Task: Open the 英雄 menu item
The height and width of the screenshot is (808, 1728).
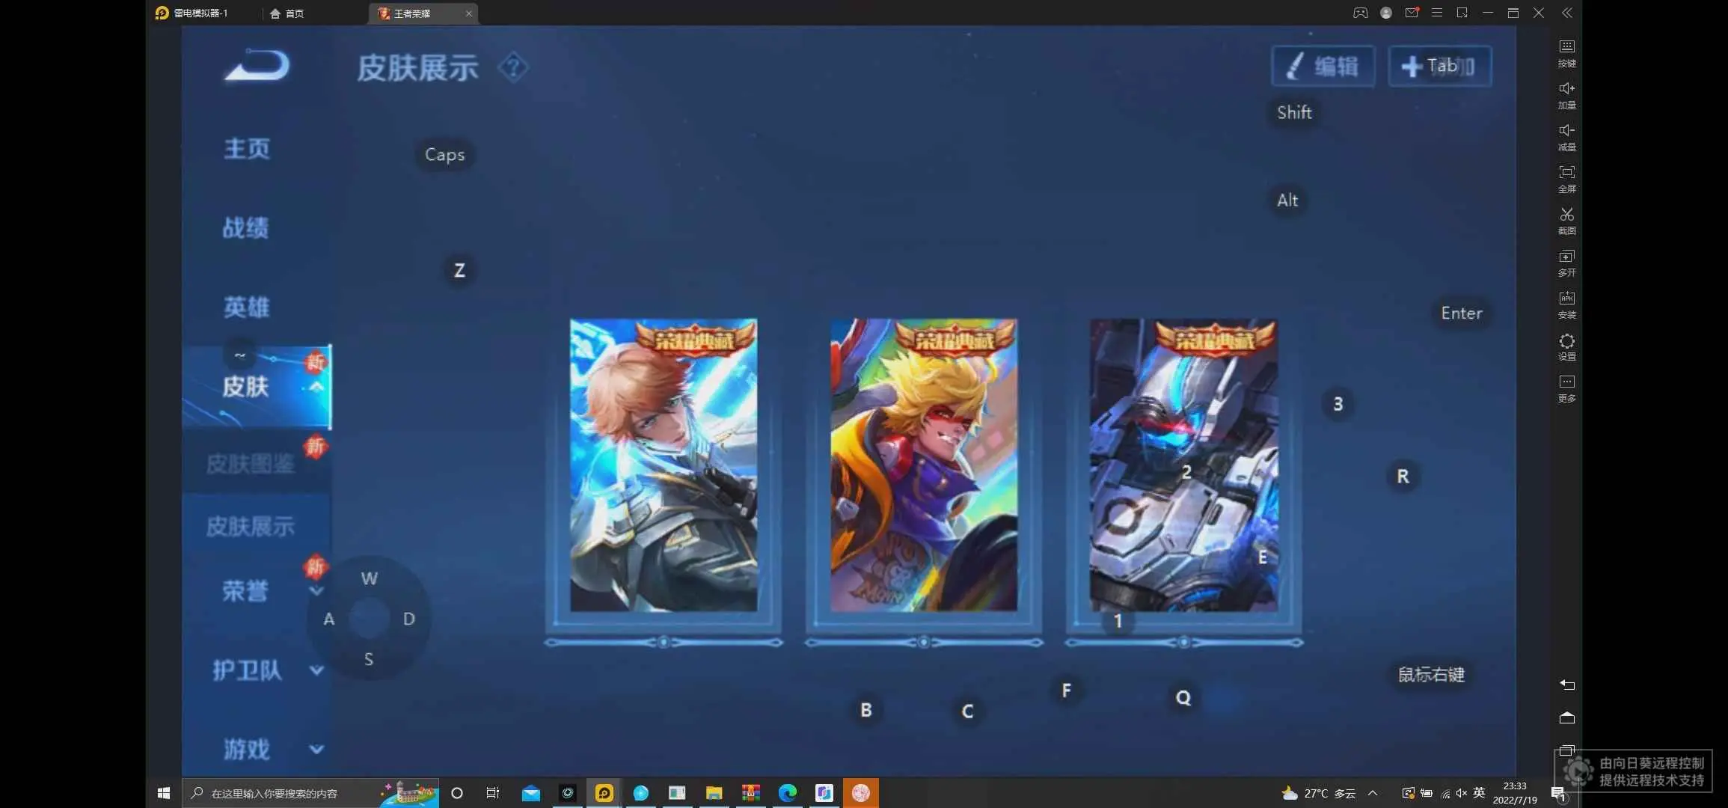Action: click(247, 307)
